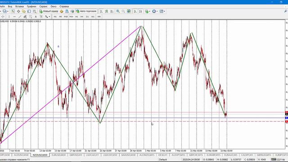Select the Fibonacci Retracement tool
This screenshot has width=288, height=162.
pos(31,17)
